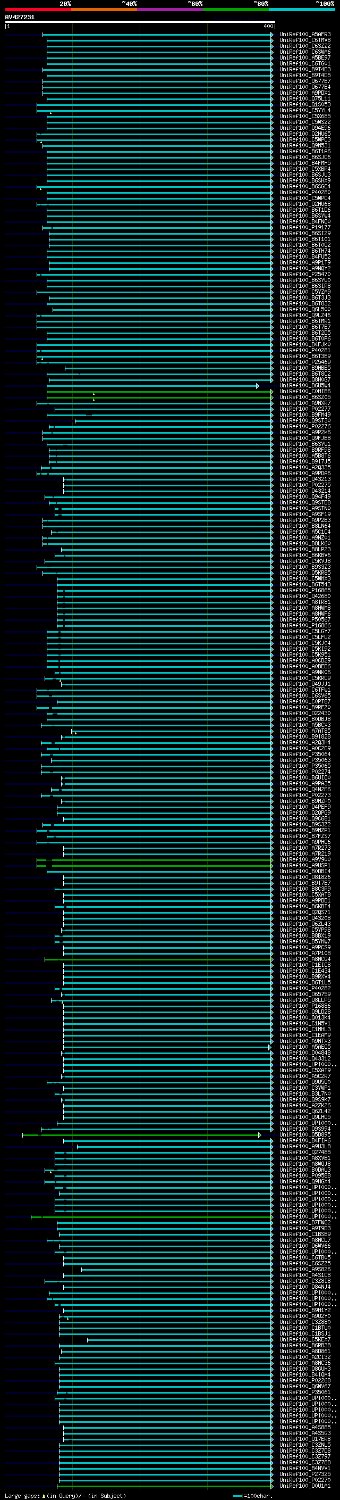Open the UniRef100_B9T4D3 hit
The image size is (340, 1500).
[304, 69]
